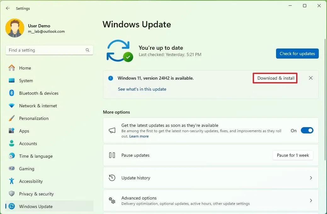Expand the Advanced options row
The height and width of the screenshot is (214, 327).
pyautogui.click(x=211, y=200)
